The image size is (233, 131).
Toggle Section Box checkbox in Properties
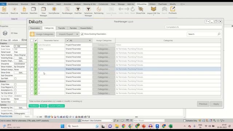point(15,102)
